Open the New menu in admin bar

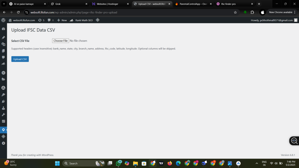(x=62, y=20)
